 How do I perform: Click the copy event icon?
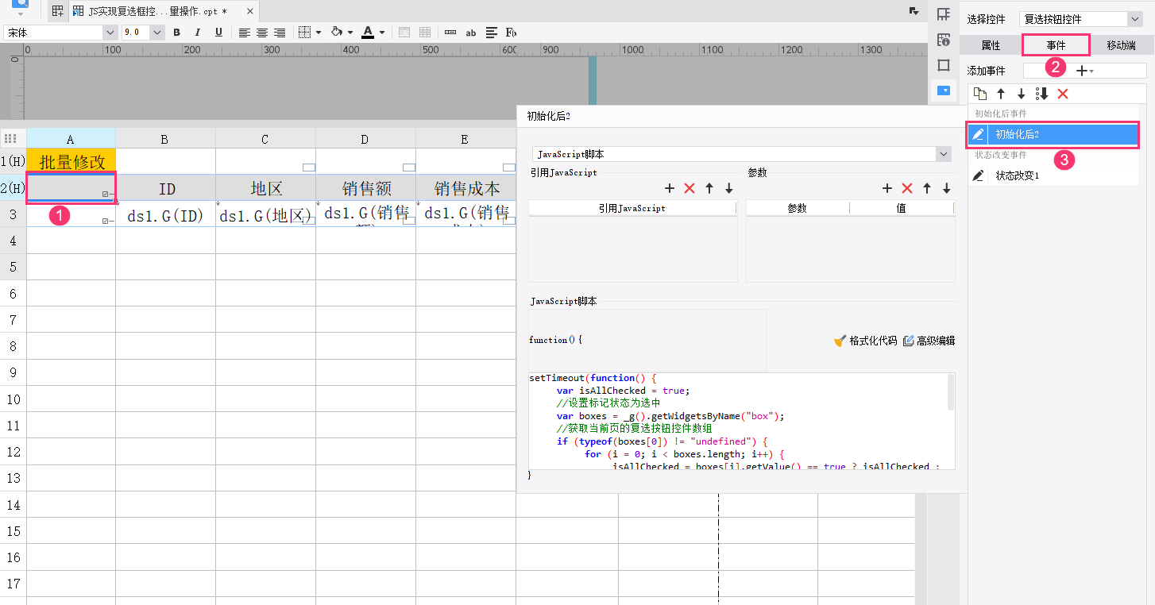coord(980,94)
